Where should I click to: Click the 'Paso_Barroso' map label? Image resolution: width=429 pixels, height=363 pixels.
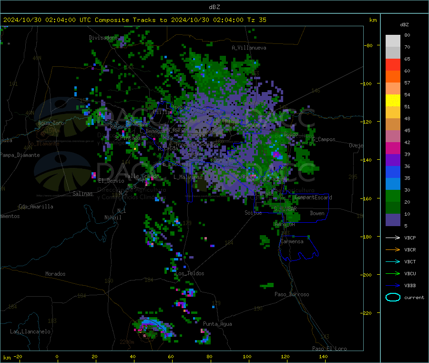point(292,294)
